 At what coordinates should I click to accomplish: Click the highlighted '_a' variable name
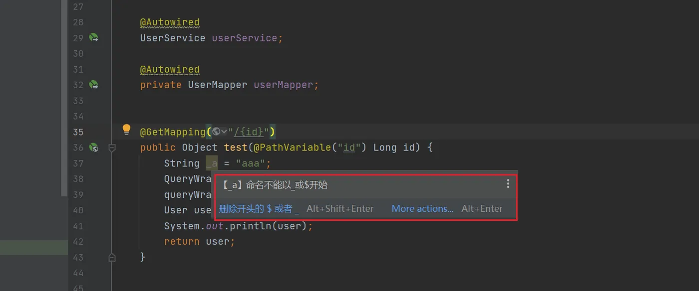pyautogui.click(x=212, y=163)
